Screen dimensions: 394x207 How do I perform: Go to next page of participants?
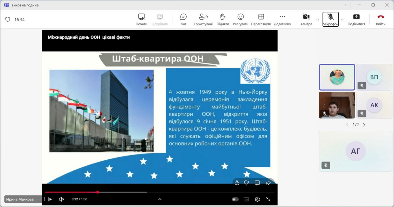[x=364, y=125]
